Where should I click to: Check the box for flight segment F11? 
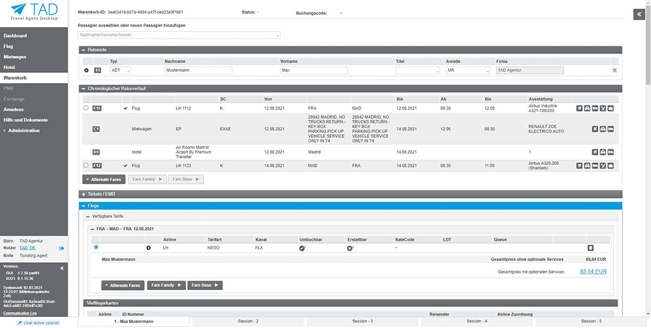[86, 108]
